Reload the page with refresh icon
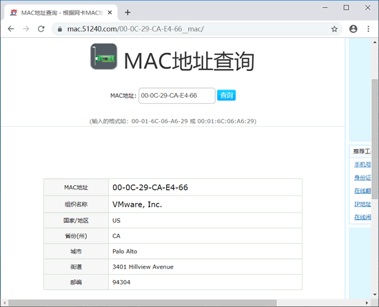Screen dimensions: 379x307 coord(41,29)
